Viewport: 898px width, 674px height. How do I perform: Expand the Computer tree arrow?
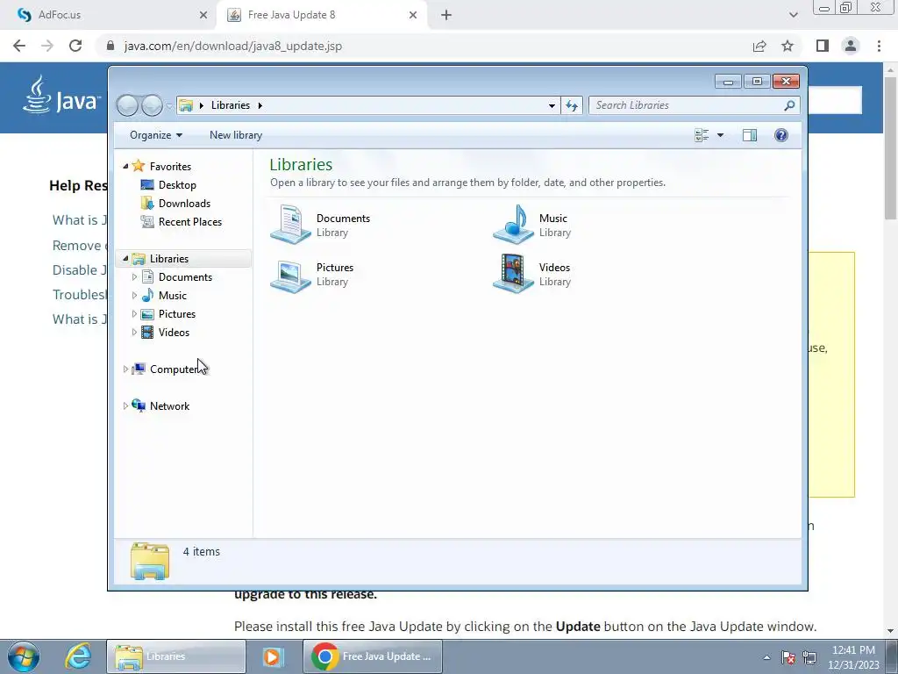coord(125,369)
